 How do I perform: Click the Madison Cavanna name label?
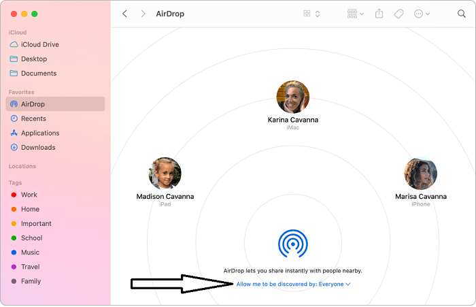click(165, 196)
